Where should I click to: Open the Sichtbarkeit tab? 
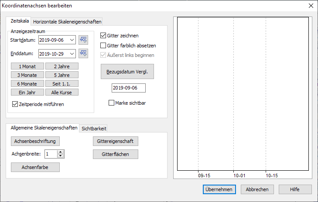click(x=94, y=128)
